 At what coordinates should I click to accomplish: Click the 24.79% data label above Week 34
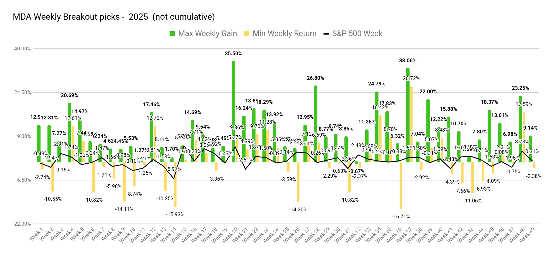[x=377, y=84]
